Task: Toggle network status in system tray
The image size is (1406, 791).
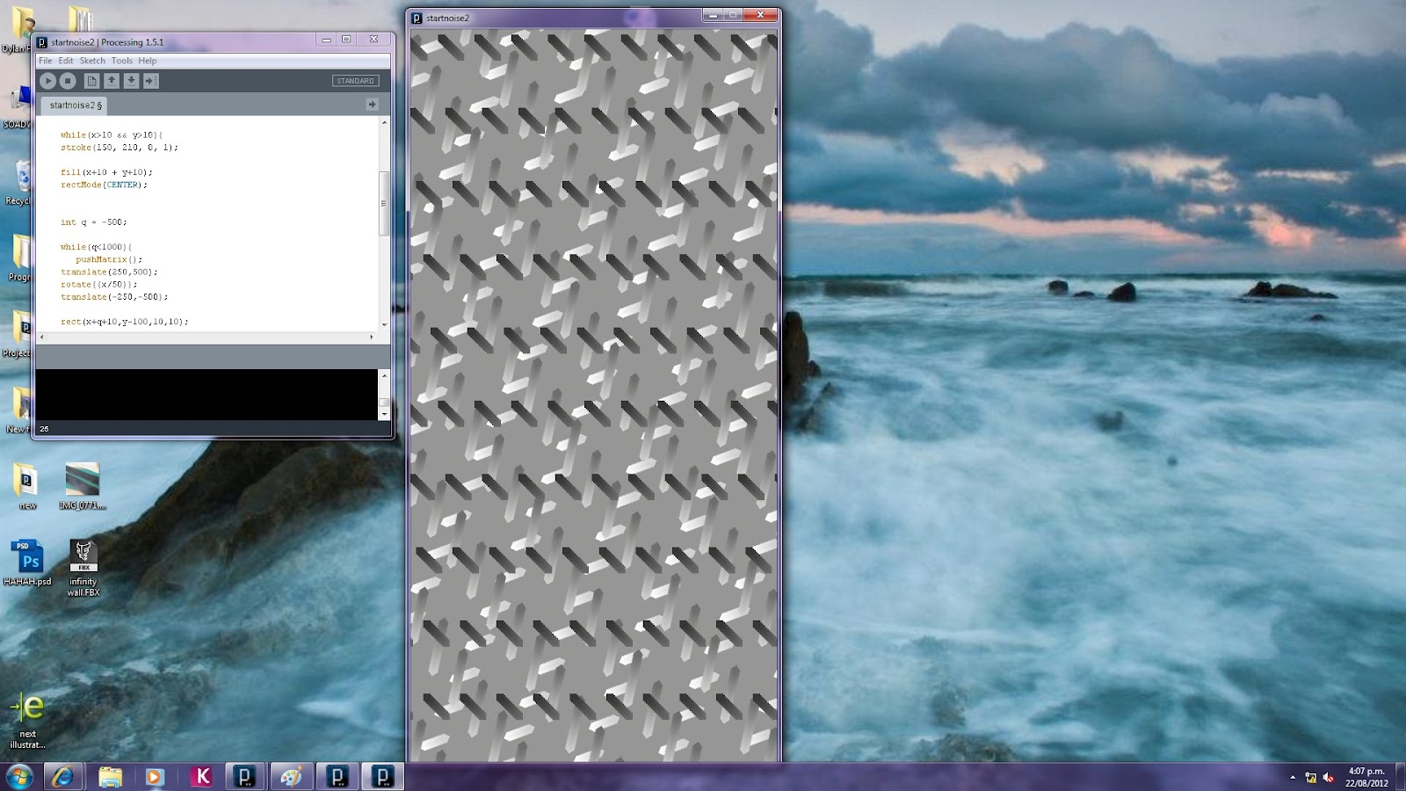Action: 1311,778
